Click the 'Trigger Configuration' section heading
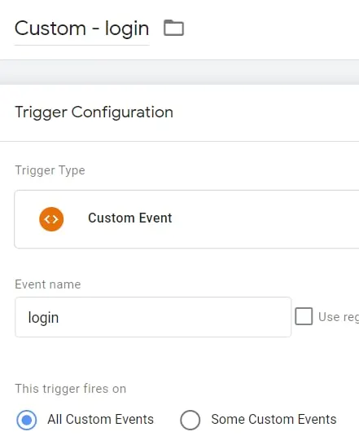The width and height of the screenshot is (359, 445). click(94, 112)
